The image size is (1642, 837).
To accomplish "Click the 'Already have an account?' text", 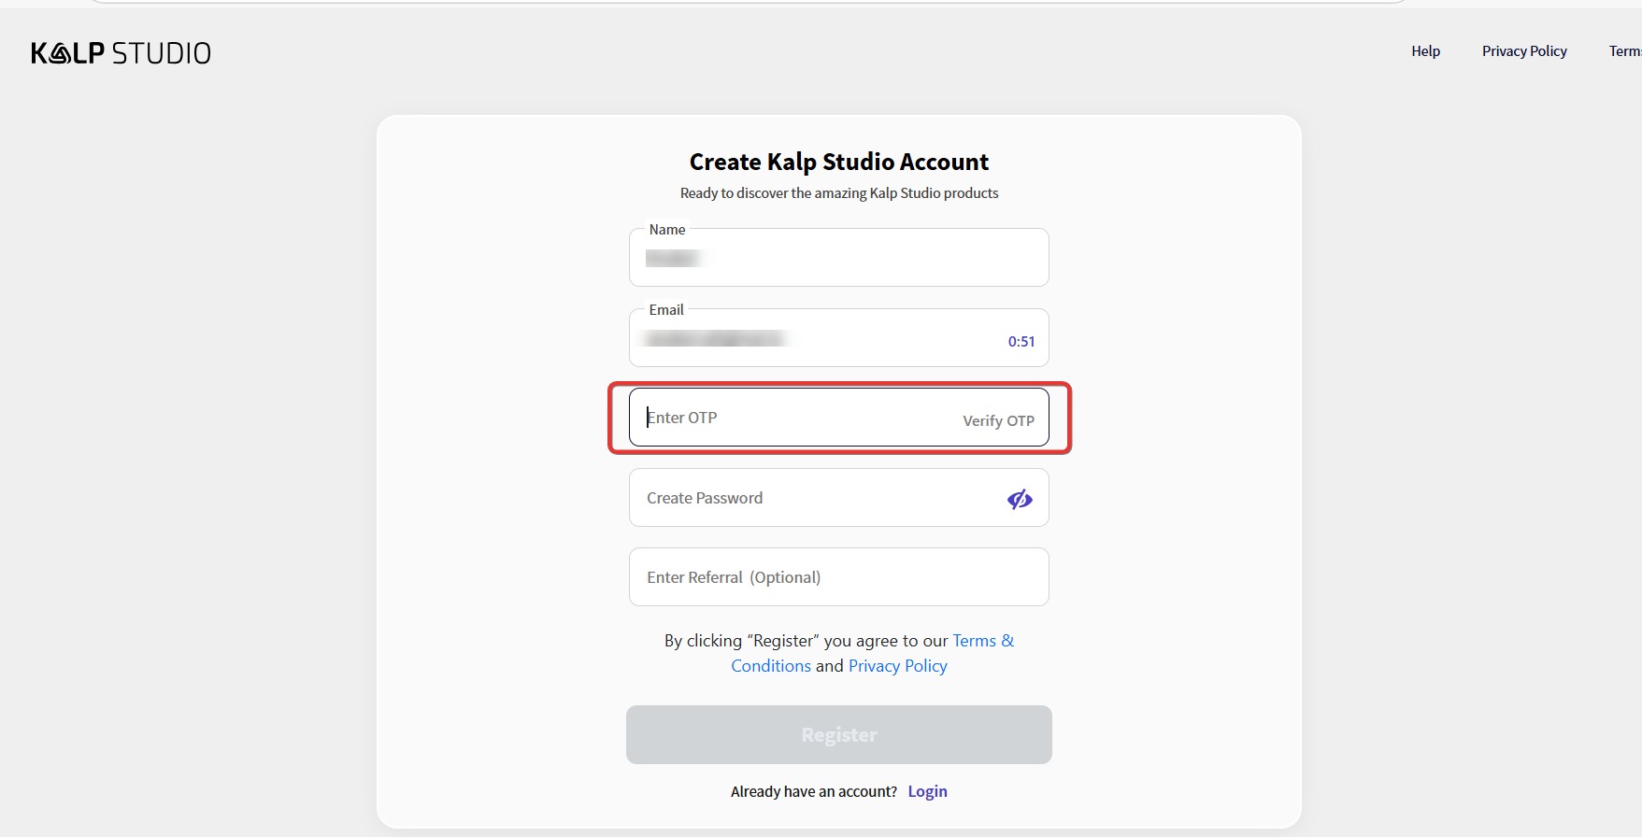I will [813, 791].
